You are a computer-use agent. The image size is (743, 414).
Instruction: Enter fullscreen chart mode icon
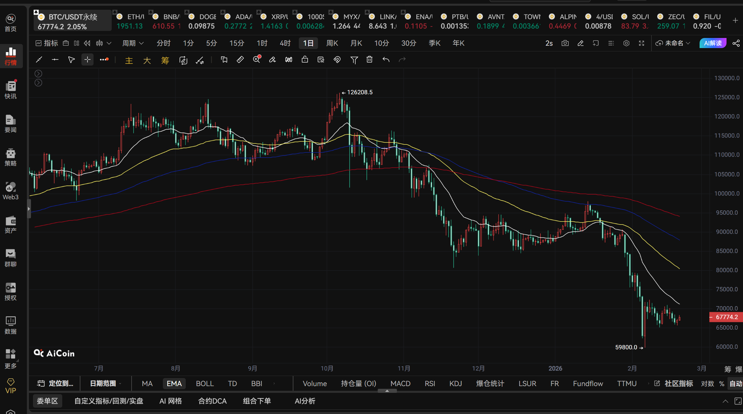(641, 43)
